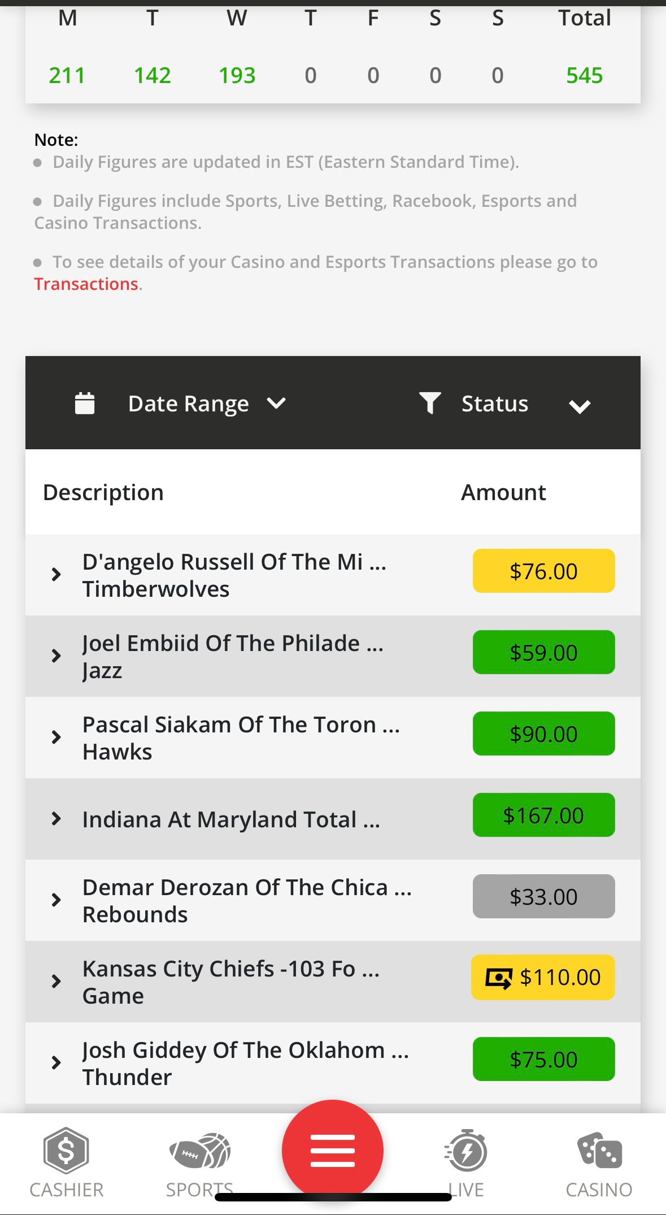Screen dimensions: 666x1215
Task: Tap the red hamburger menu button
Action: (x=333, y=1150)
